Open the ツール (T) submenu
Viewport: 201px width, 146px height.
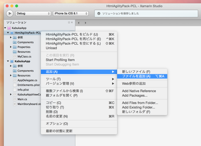(x=79, y=79)
